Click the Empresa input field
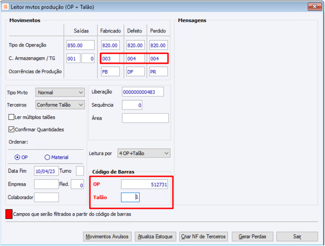The height and width of the screenshot is (246, 325). [46, 184]
